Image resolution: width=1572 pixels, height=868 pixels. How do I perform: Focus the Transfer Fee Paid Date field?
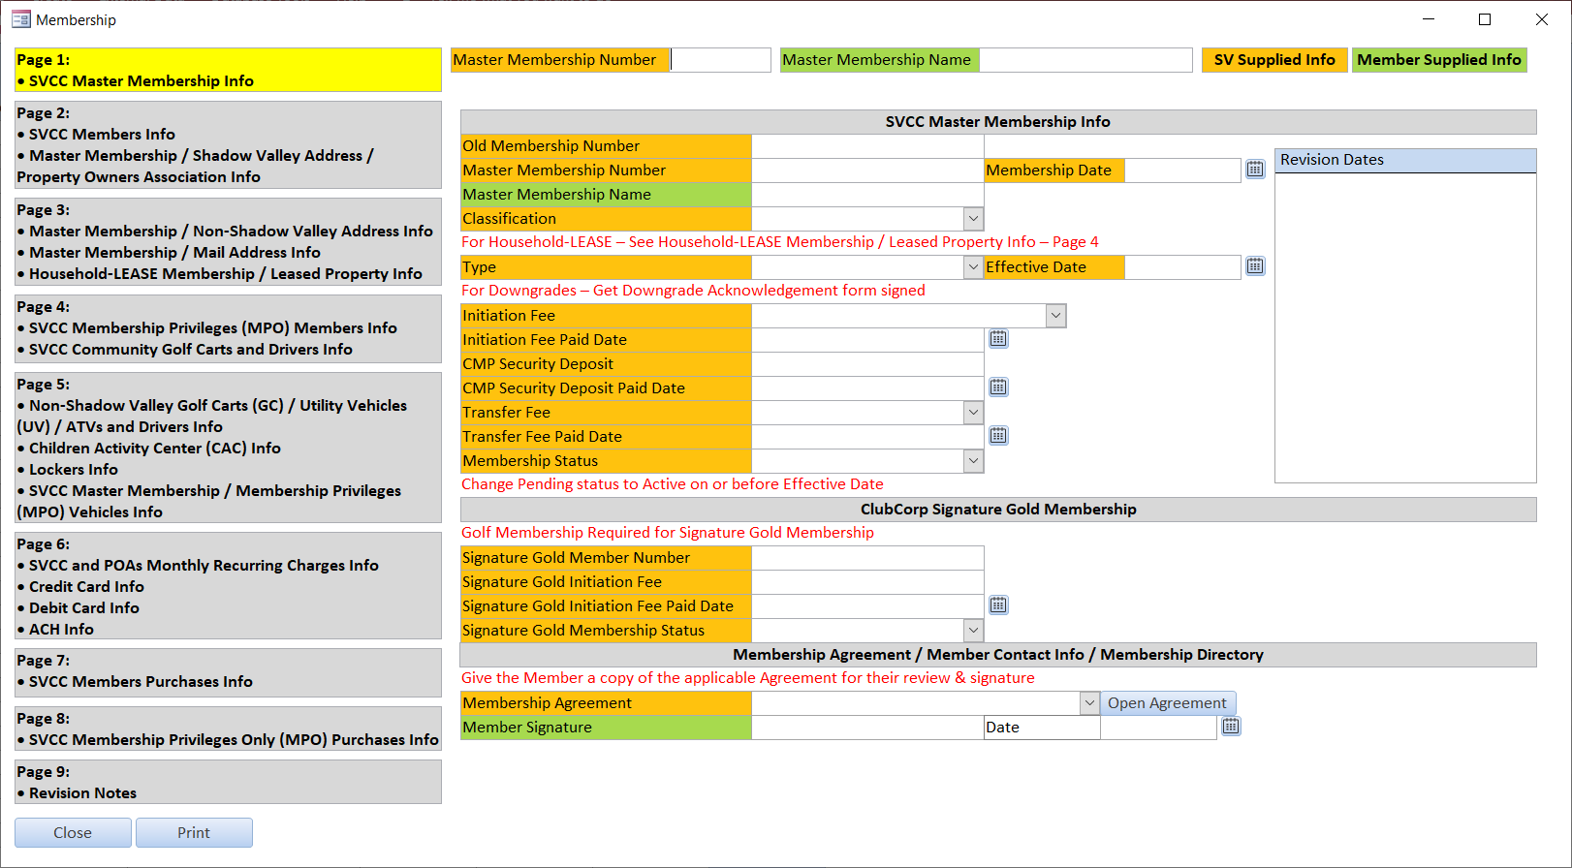867,437
